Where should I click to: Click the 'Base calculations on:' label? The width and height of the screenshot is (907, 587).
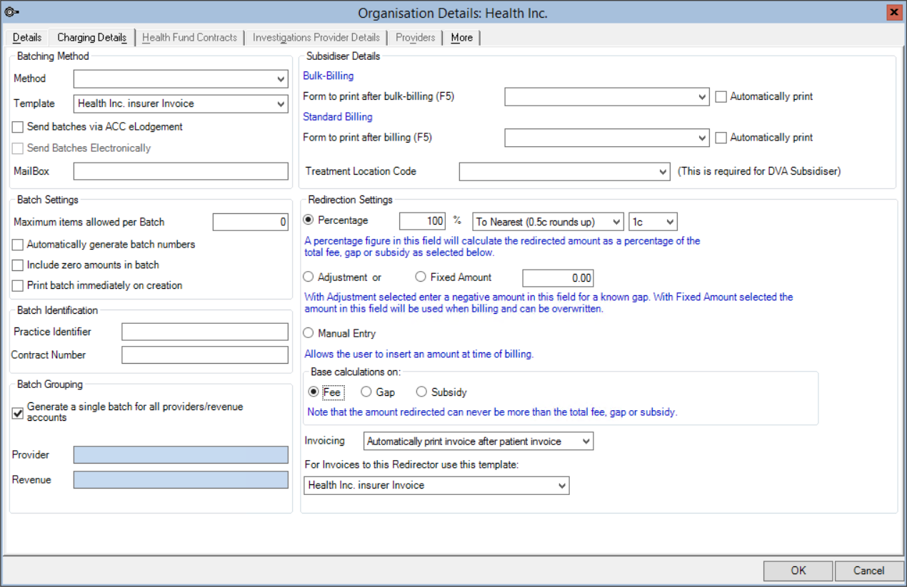click(x=356, y=372)
